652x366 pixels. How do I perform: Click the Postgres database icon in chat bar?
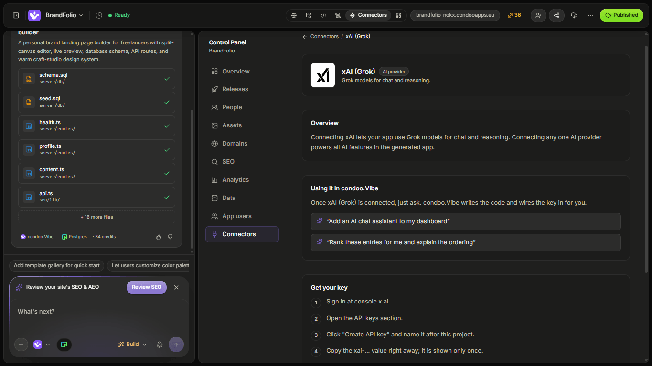click(x=64, y=345)
